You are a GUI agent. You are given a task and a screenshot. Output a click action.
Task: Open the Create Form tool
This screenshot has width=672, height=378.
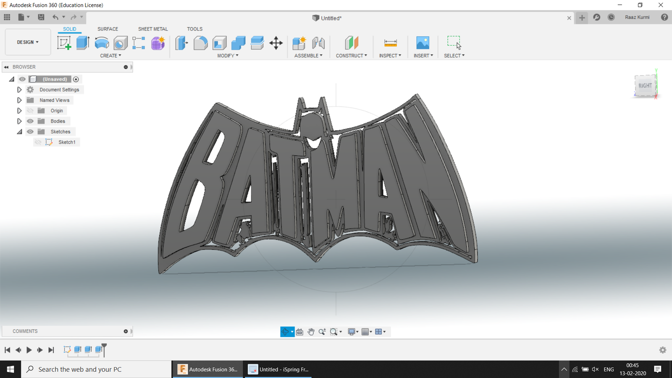(158, 43)
